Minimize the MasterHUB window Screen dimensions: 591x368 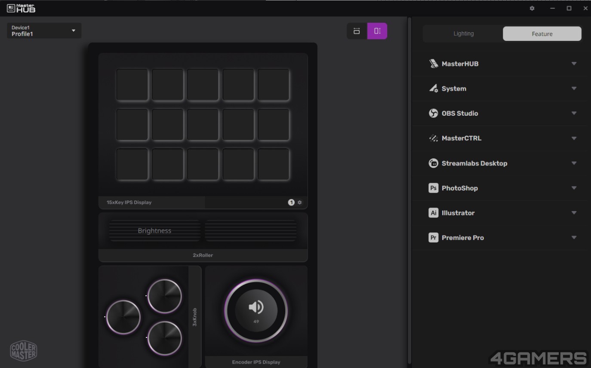[553, 8]
